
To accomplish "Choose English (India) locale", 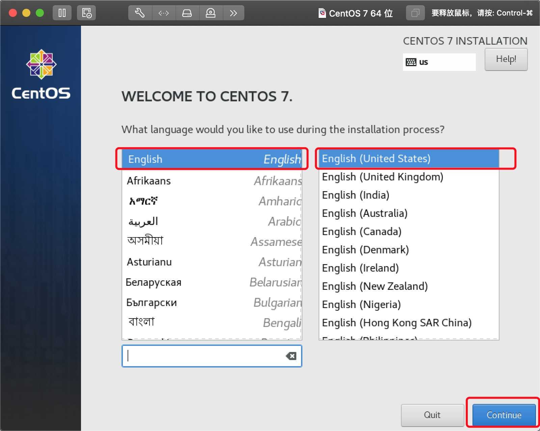I will (409, 195).
